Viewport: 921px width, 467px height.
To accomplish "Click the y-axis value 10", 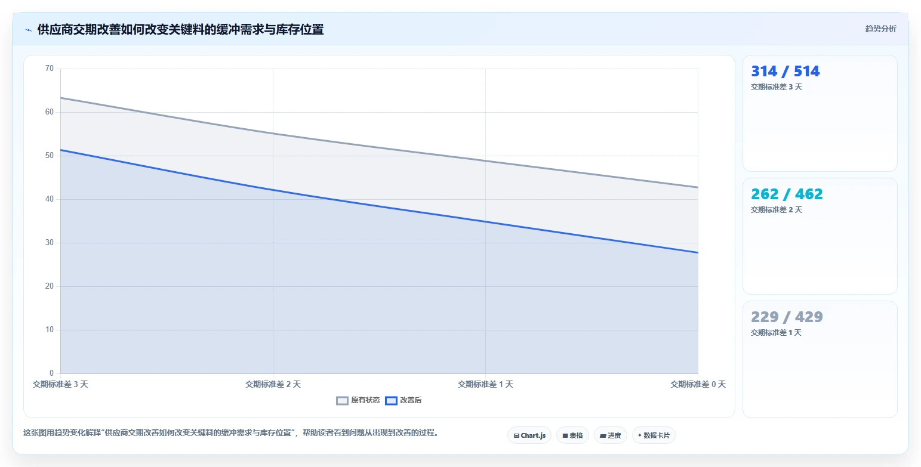I will tap(50, 330).
